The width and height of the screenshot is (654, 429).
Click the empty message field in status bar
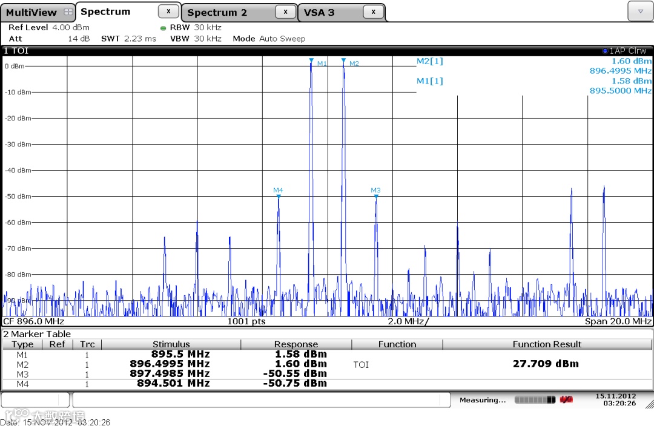(262, 400)
